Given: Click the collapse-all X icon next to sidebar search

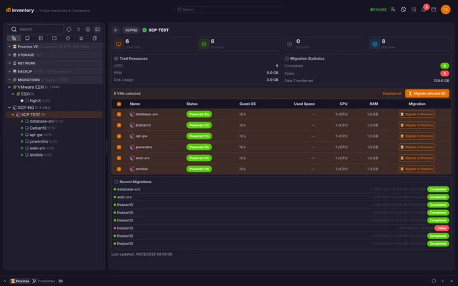Looking at the screenshot, I should click(x=78, y=29).
